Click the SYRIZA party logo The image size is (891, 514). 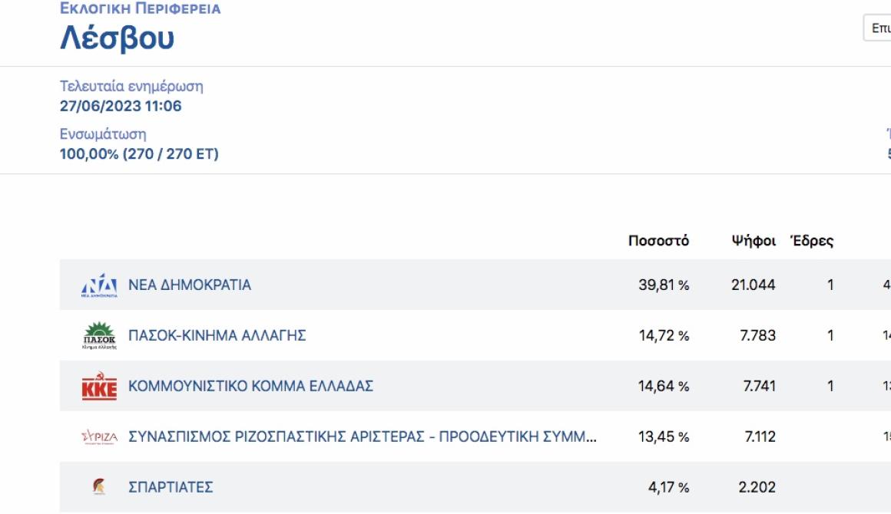[99, 437]
